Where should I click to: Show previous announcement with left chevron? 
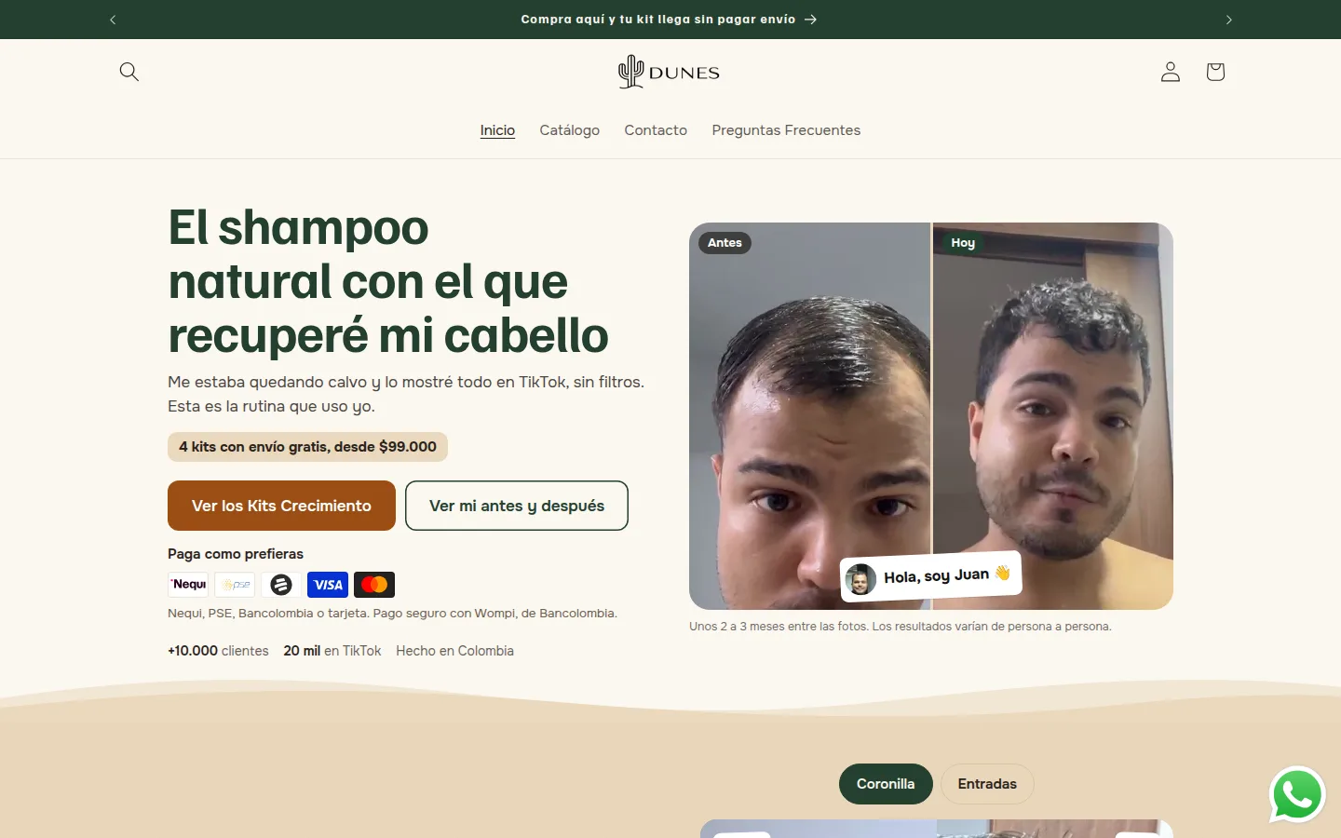point(113,20)
